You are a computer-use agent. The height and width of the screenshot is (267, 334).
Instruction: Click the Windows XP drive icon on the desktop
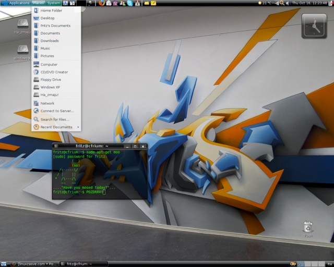tap(22, 50)
